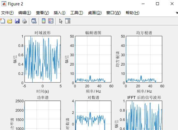Click the 幅频谱图 plot title
This screenshot has height=130, width=178.
tap(93, 33)
